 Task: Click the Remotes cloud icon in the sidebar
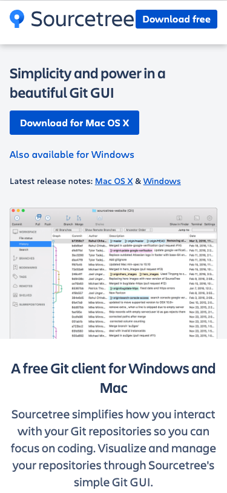tap(15, 286)
